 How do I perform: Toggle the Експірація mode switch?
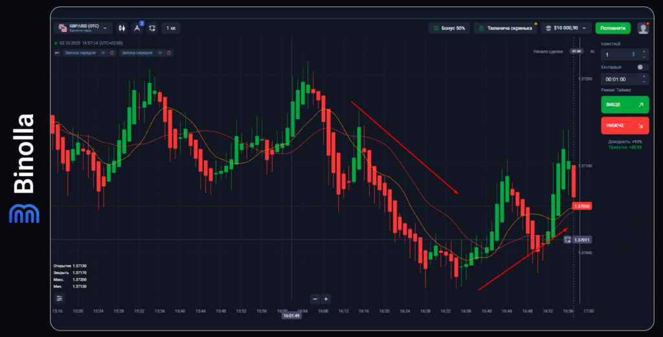[642, 67]
